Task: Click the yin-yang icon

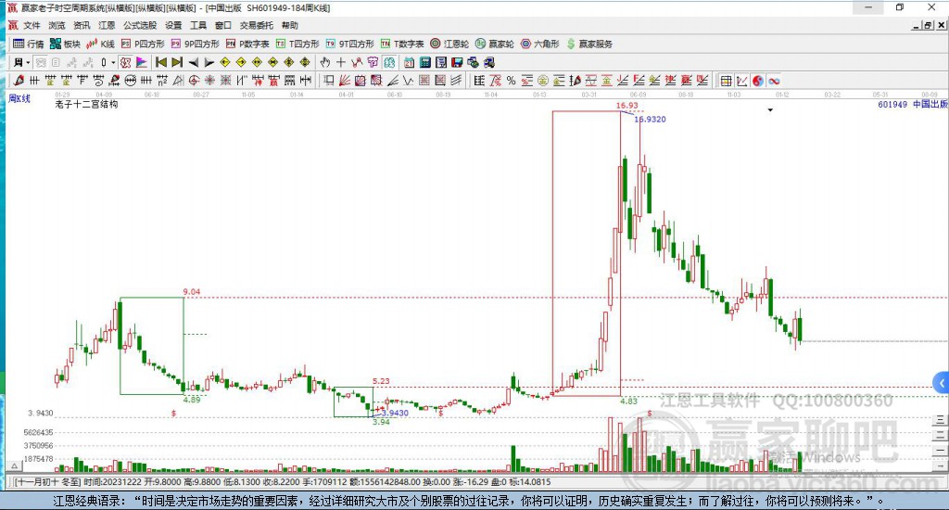Action: coord(758,81)
